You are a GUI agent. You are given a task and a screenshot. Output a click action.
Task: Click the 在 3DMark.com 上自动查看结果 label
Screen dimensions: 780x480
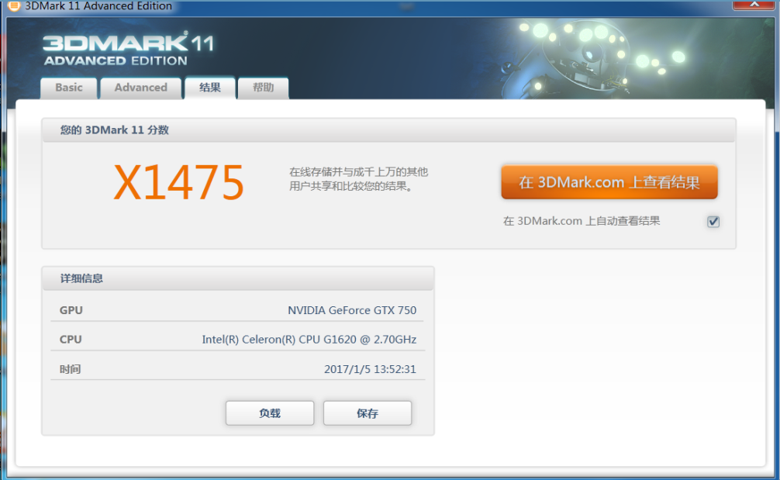click(582, 221)
